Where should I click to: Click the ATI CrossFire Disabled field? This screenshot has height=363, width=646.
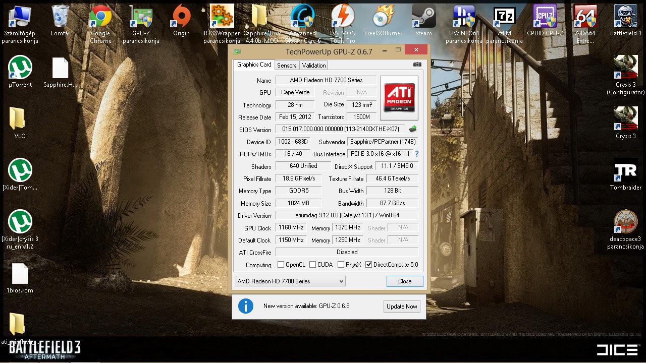pyautogui.click(x=347, y=252)
